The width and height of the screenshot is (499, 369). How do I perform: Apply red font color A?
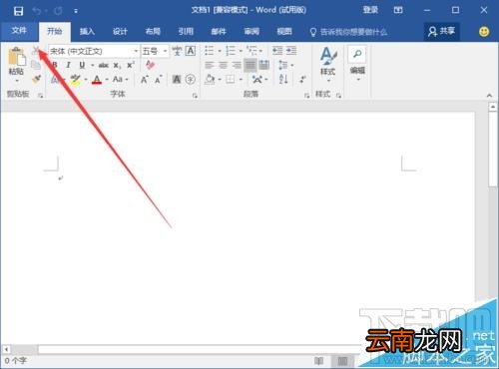(x=97, y=80)
